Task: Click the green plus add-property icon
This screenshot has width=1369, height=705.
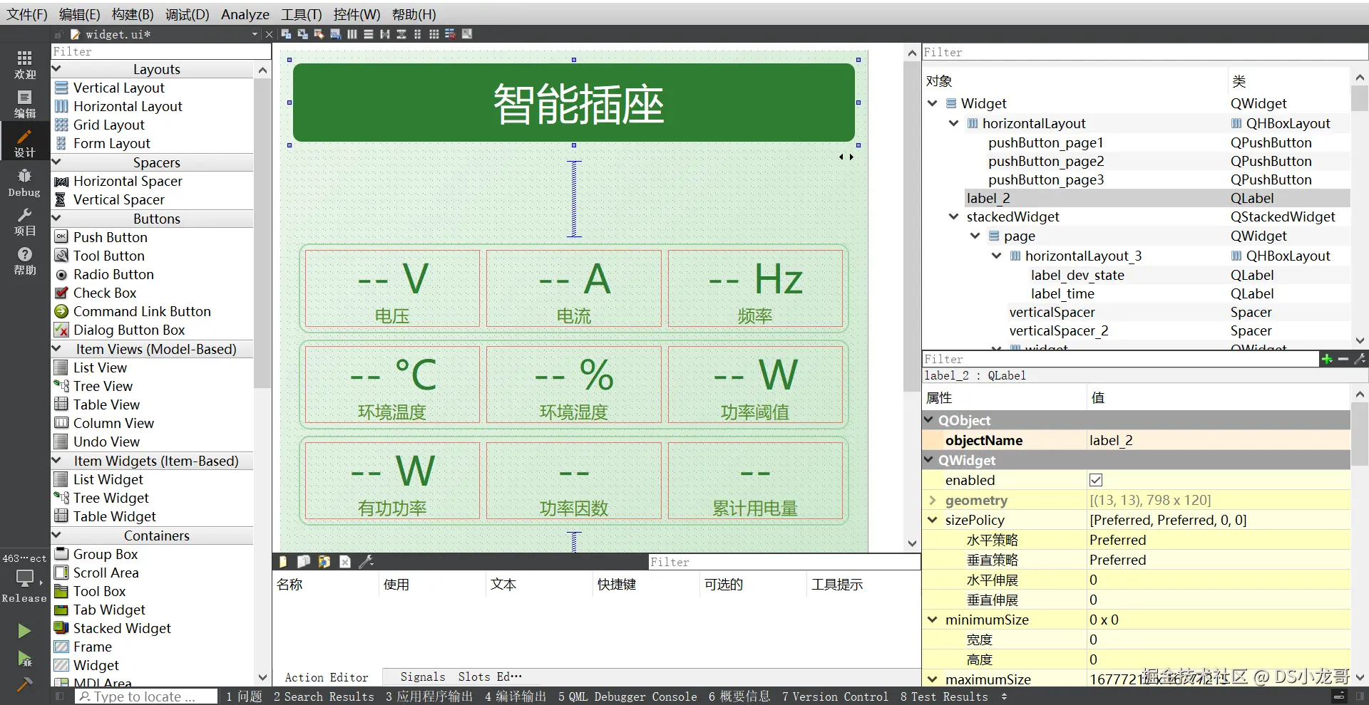Action: coord(1327,359)
